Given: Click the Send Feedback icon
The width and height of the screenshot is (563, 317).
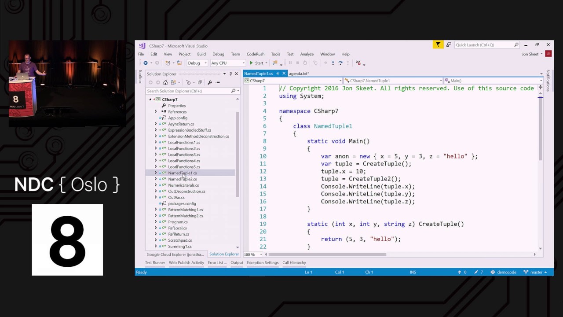Looking at the screenshot, I should (449, 45).
